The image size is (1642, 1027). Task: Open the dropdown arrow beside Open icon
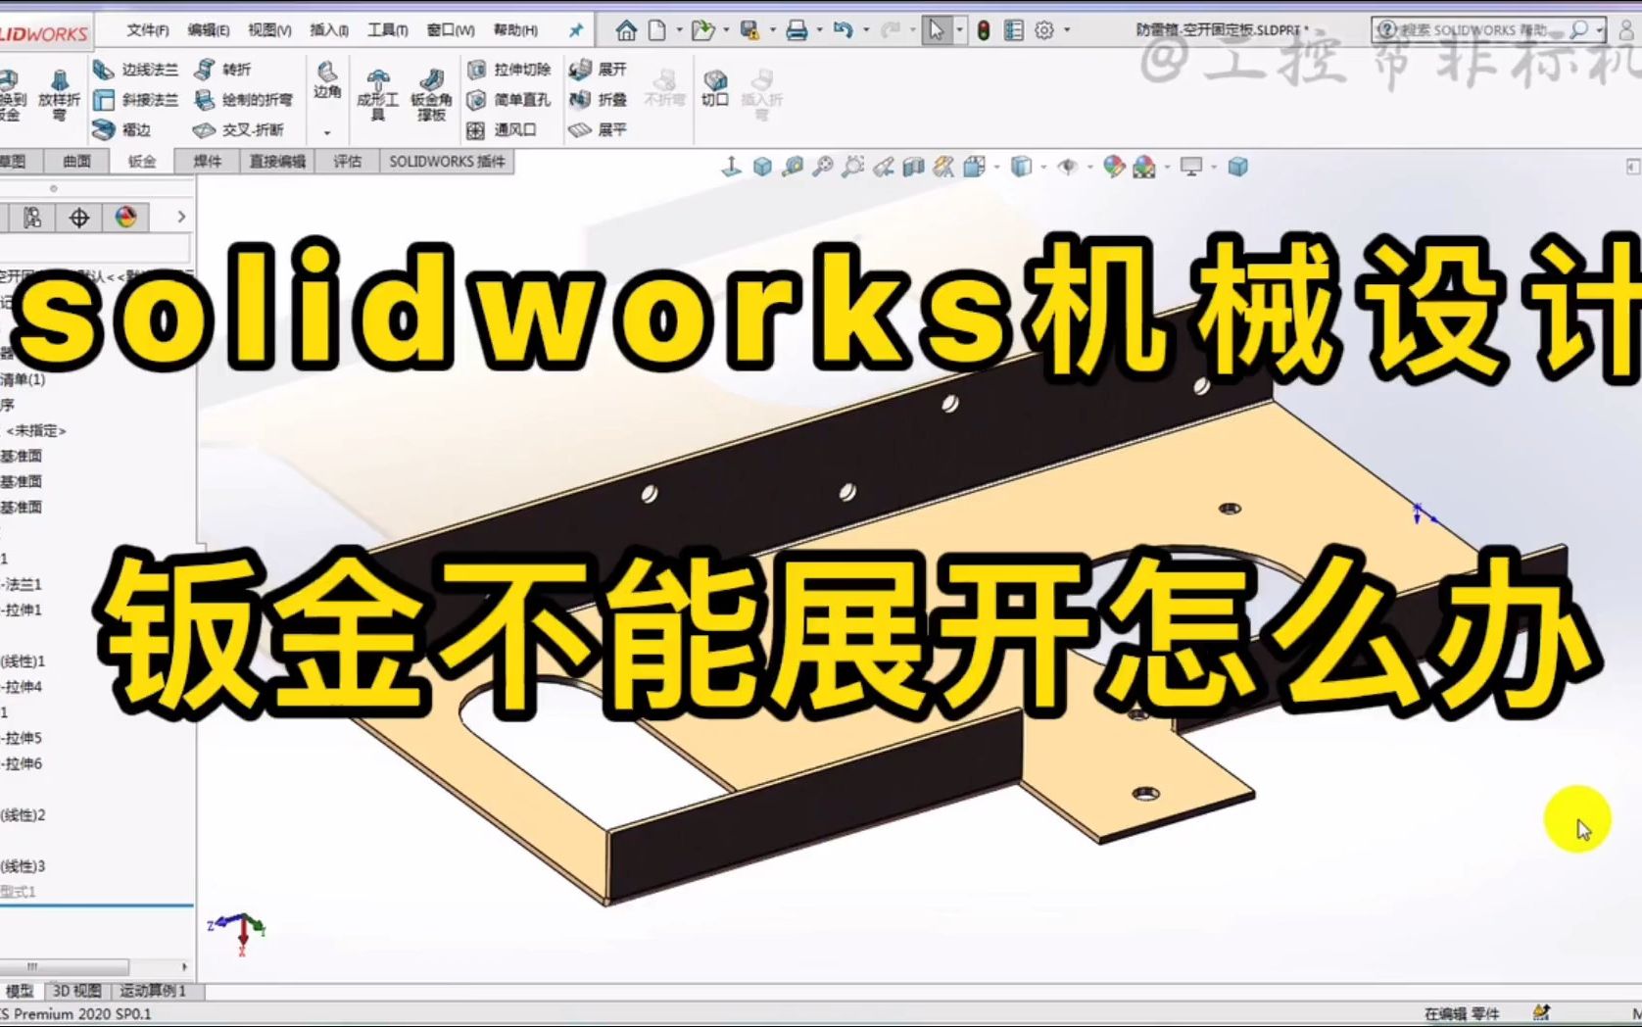725,30
